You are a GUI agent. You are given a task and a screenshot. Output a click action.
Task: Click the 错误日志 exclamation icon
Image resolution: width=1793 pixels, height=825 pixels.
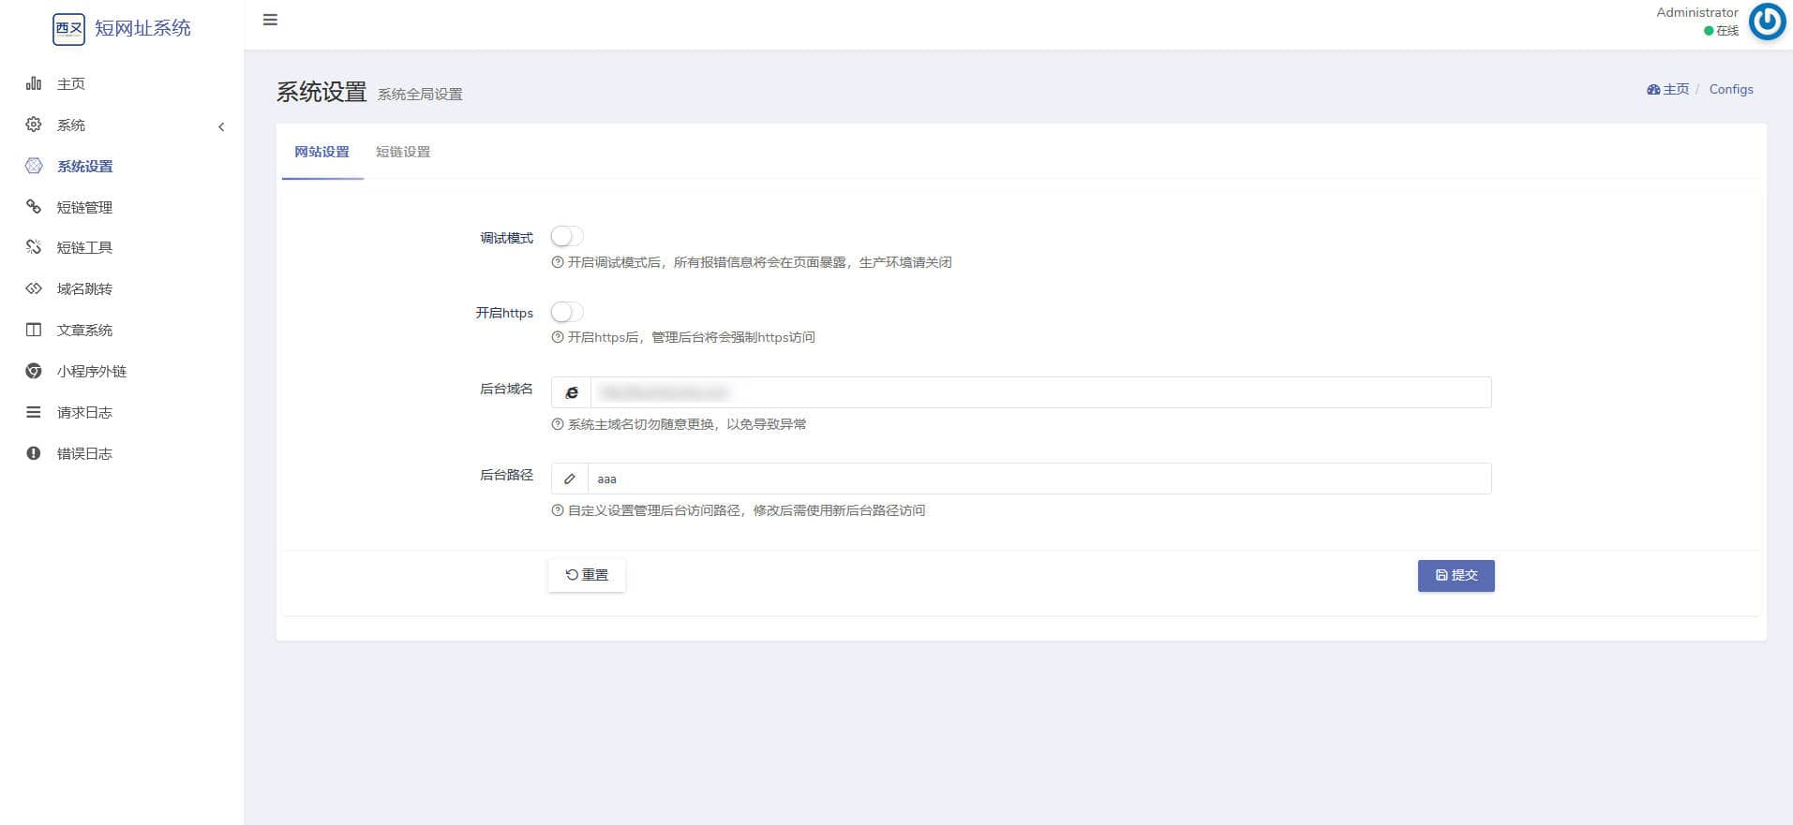(34, 453)
